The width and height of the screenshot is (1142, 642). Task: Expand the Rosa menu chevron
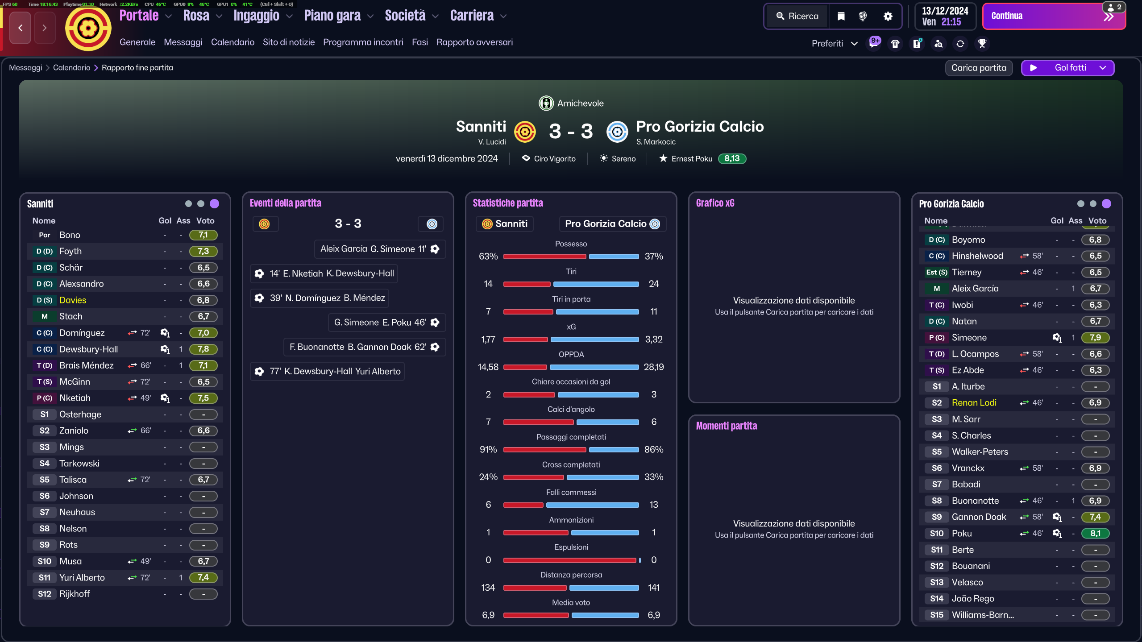pos(219,17)
